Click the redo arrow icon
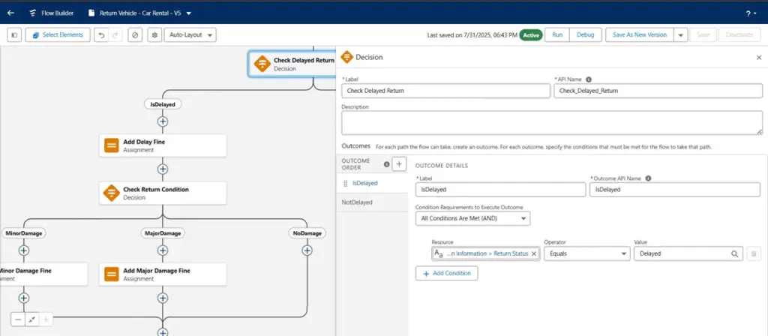 click(x=115, y=35)
